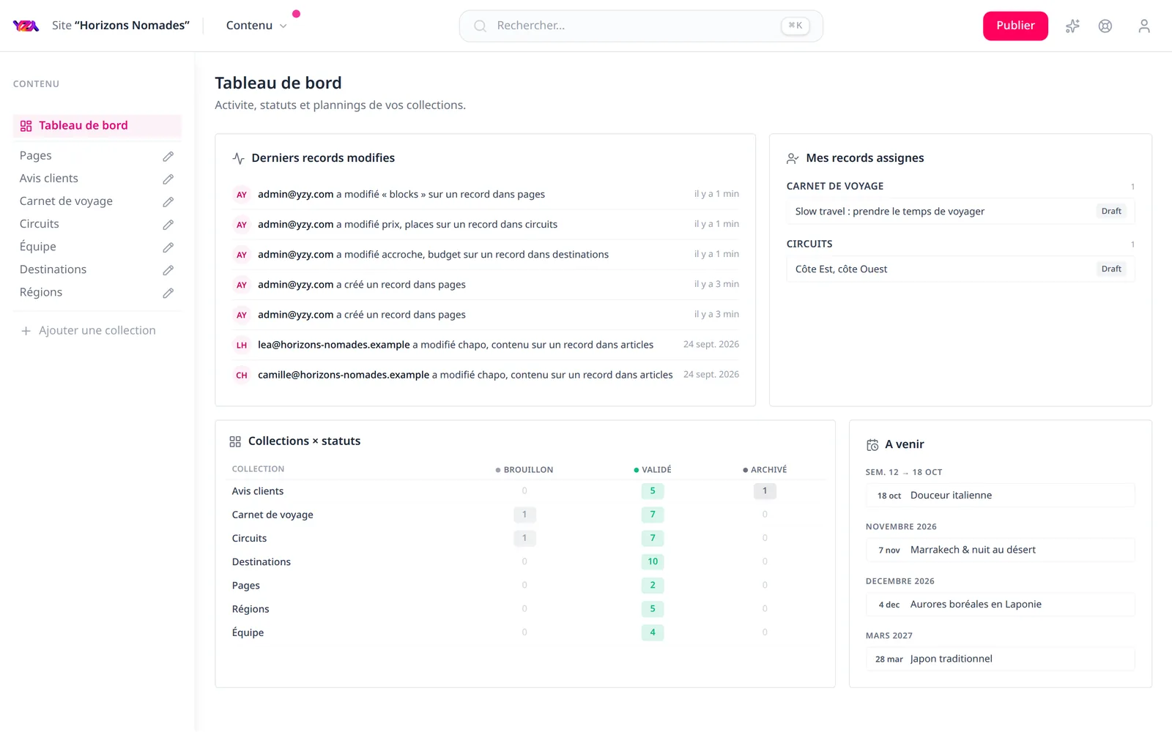Click validated count 2 in the Pages row
This screenshot has height=732, width=1172.
(653, 586)
